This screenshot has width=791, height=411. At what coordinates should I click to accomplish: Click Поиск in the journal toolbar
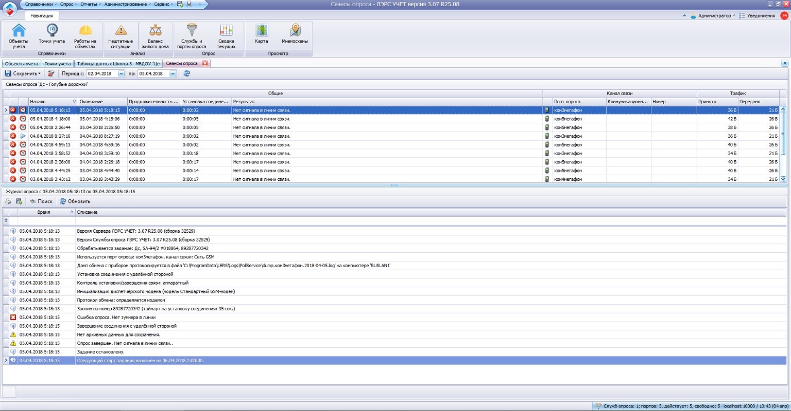(x=41, y=201)
